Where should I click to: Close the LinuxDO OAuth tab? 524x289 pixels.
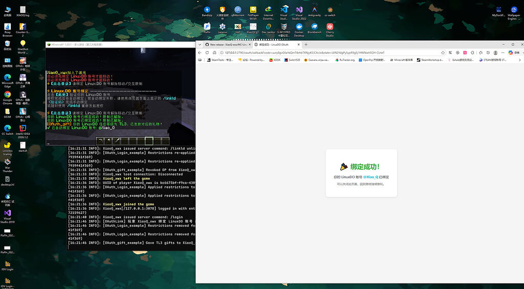(299, 44)
